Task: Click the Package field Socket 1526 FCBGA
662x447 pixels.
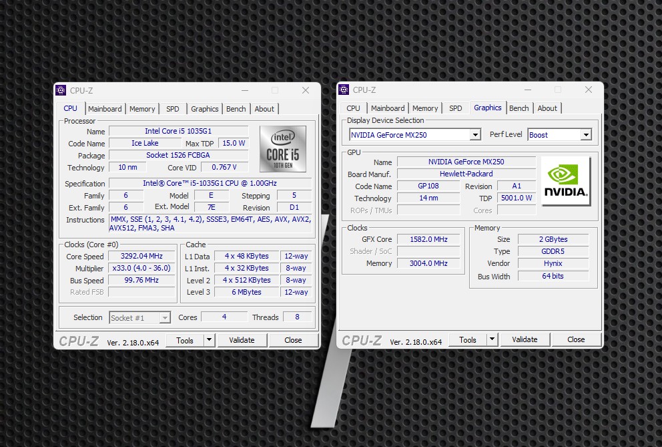Action: (x=179, y=155)
